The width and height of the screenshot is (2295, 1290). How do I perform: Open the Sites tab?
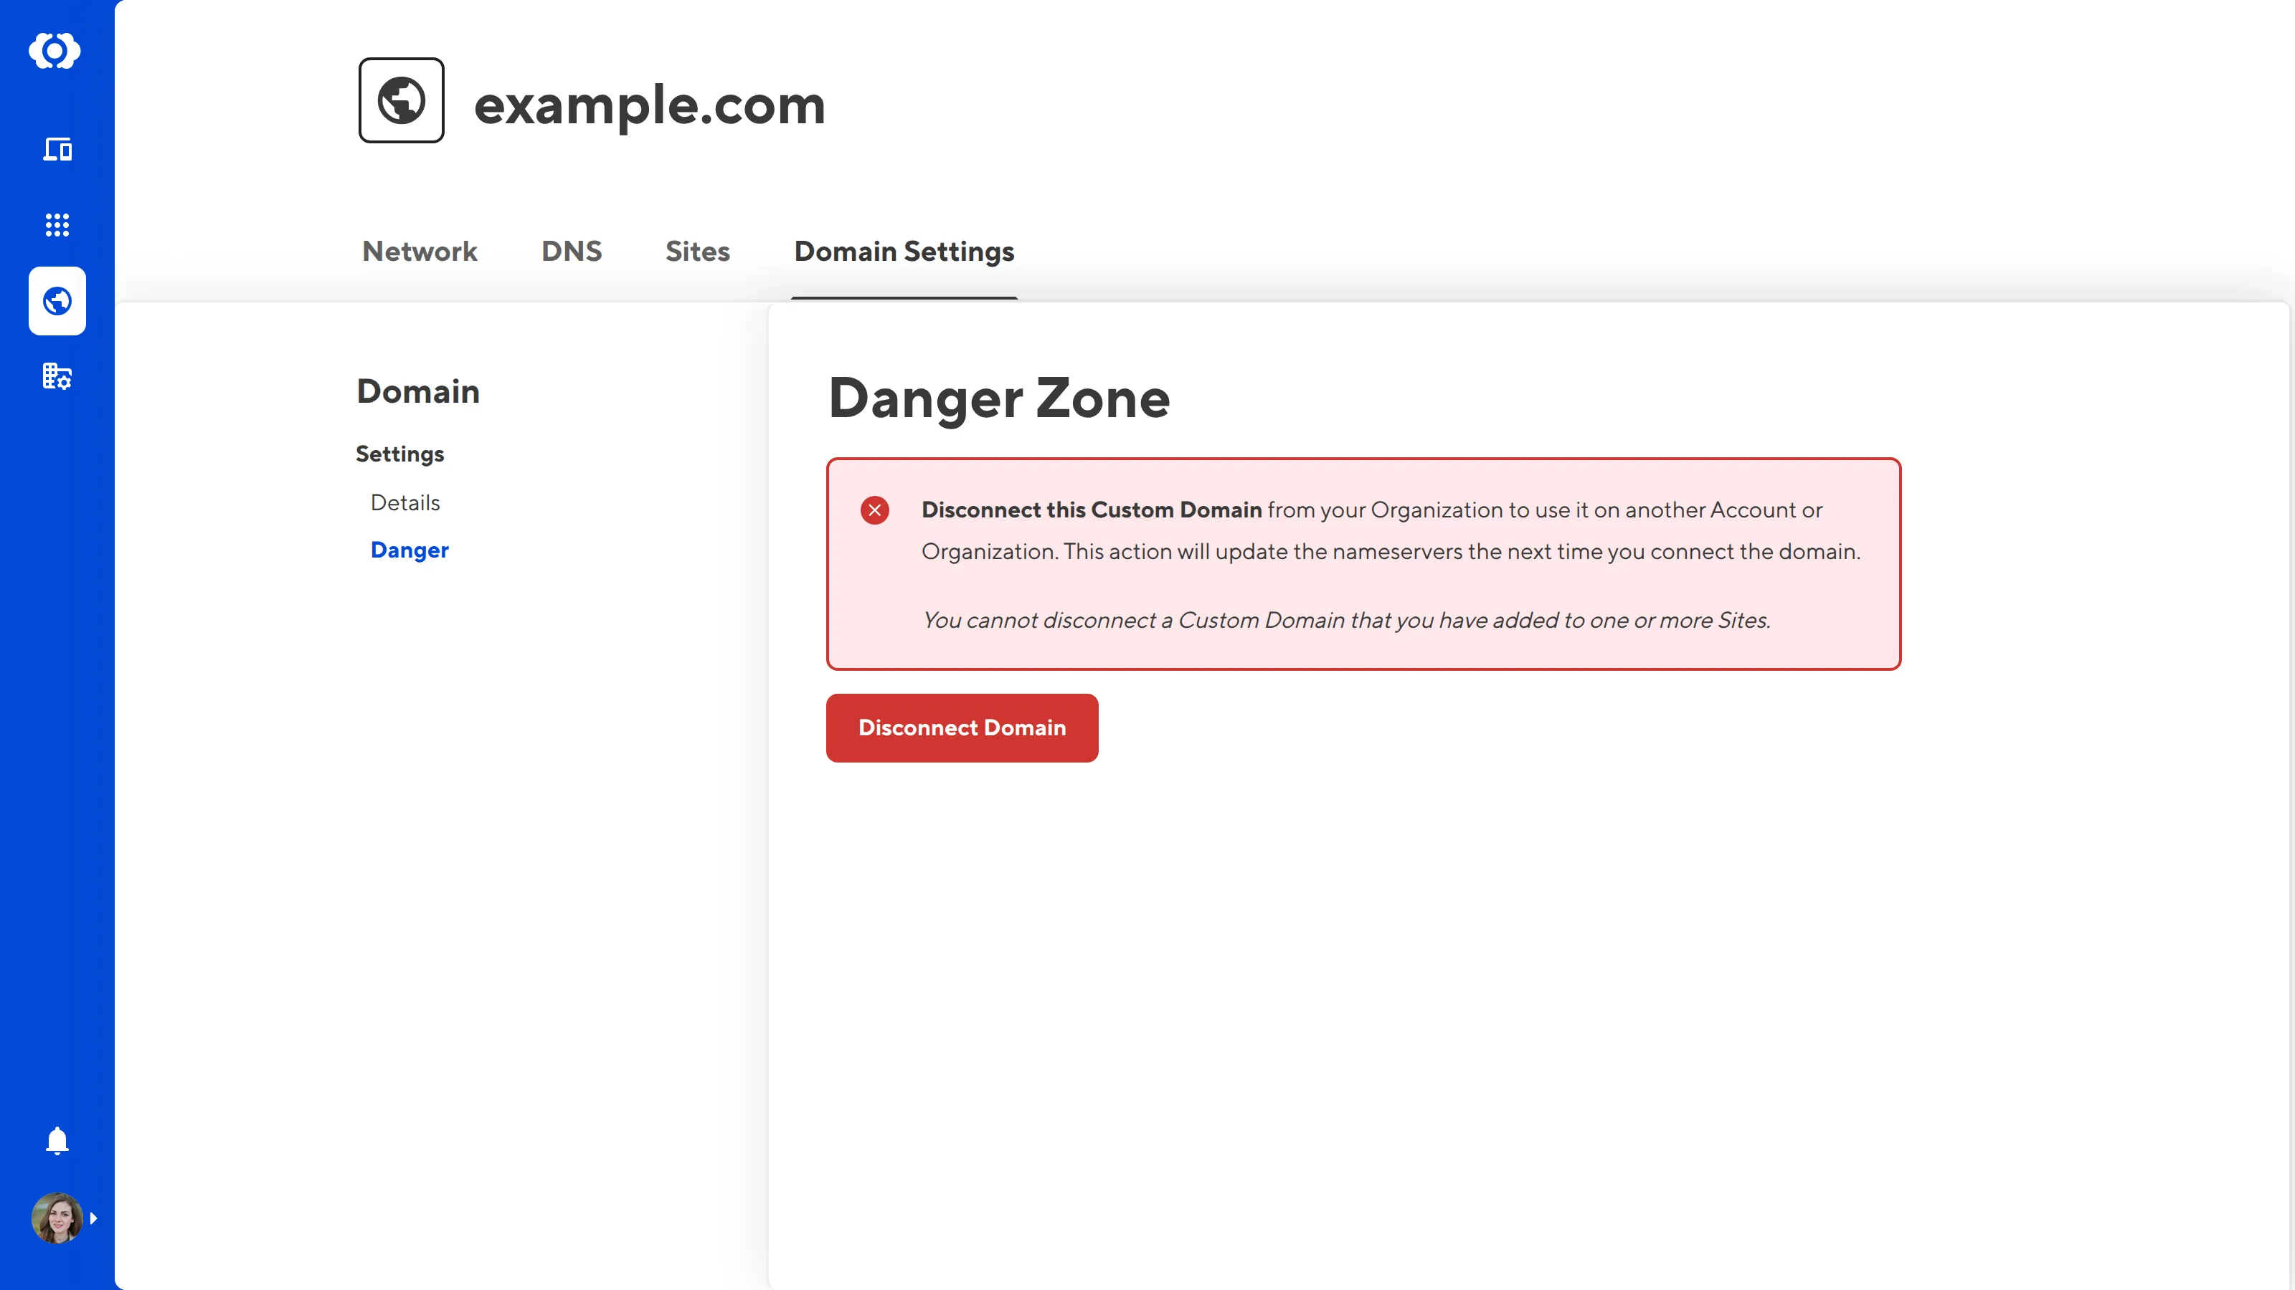coord(696,251)
